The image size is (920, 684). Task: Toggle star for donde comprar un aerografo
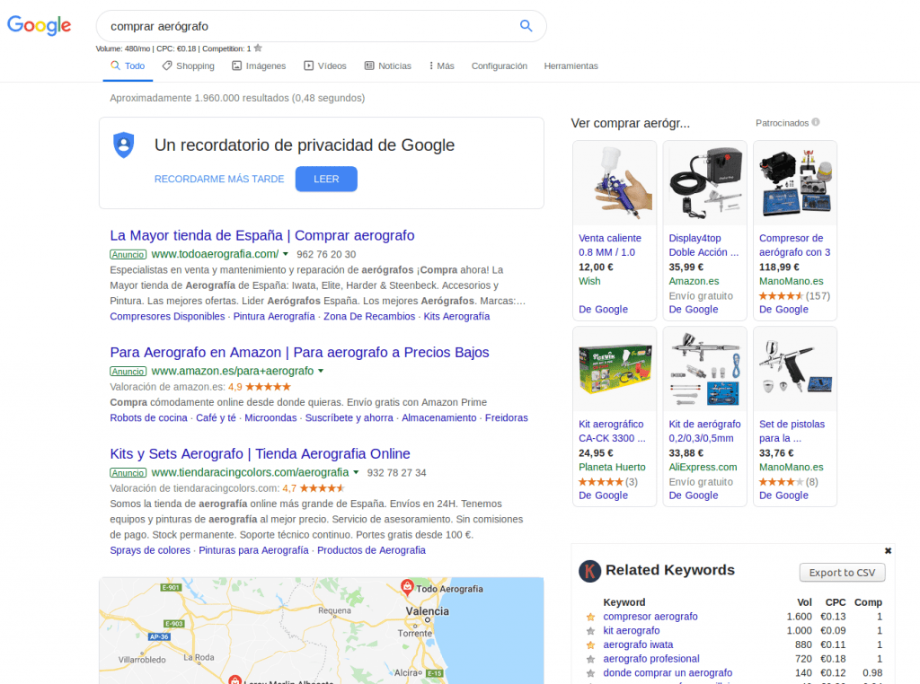pos(591,673)
